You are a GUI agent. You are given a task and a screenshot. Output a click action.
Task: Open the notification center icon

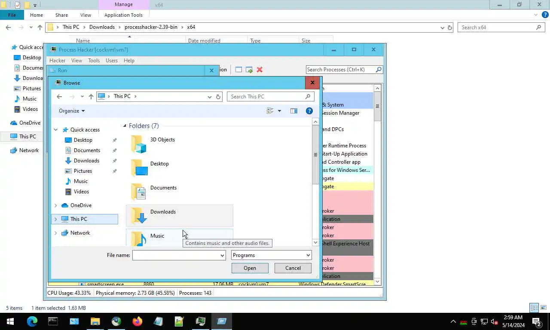(x=536, y=321)
